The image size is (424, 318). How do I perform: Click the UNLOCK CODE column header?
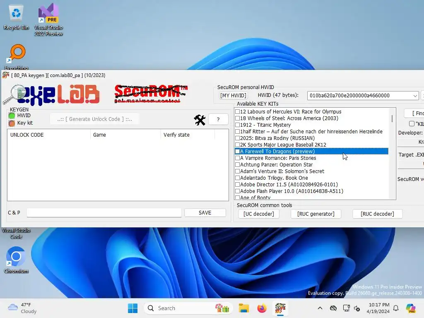tap(49, 135)
